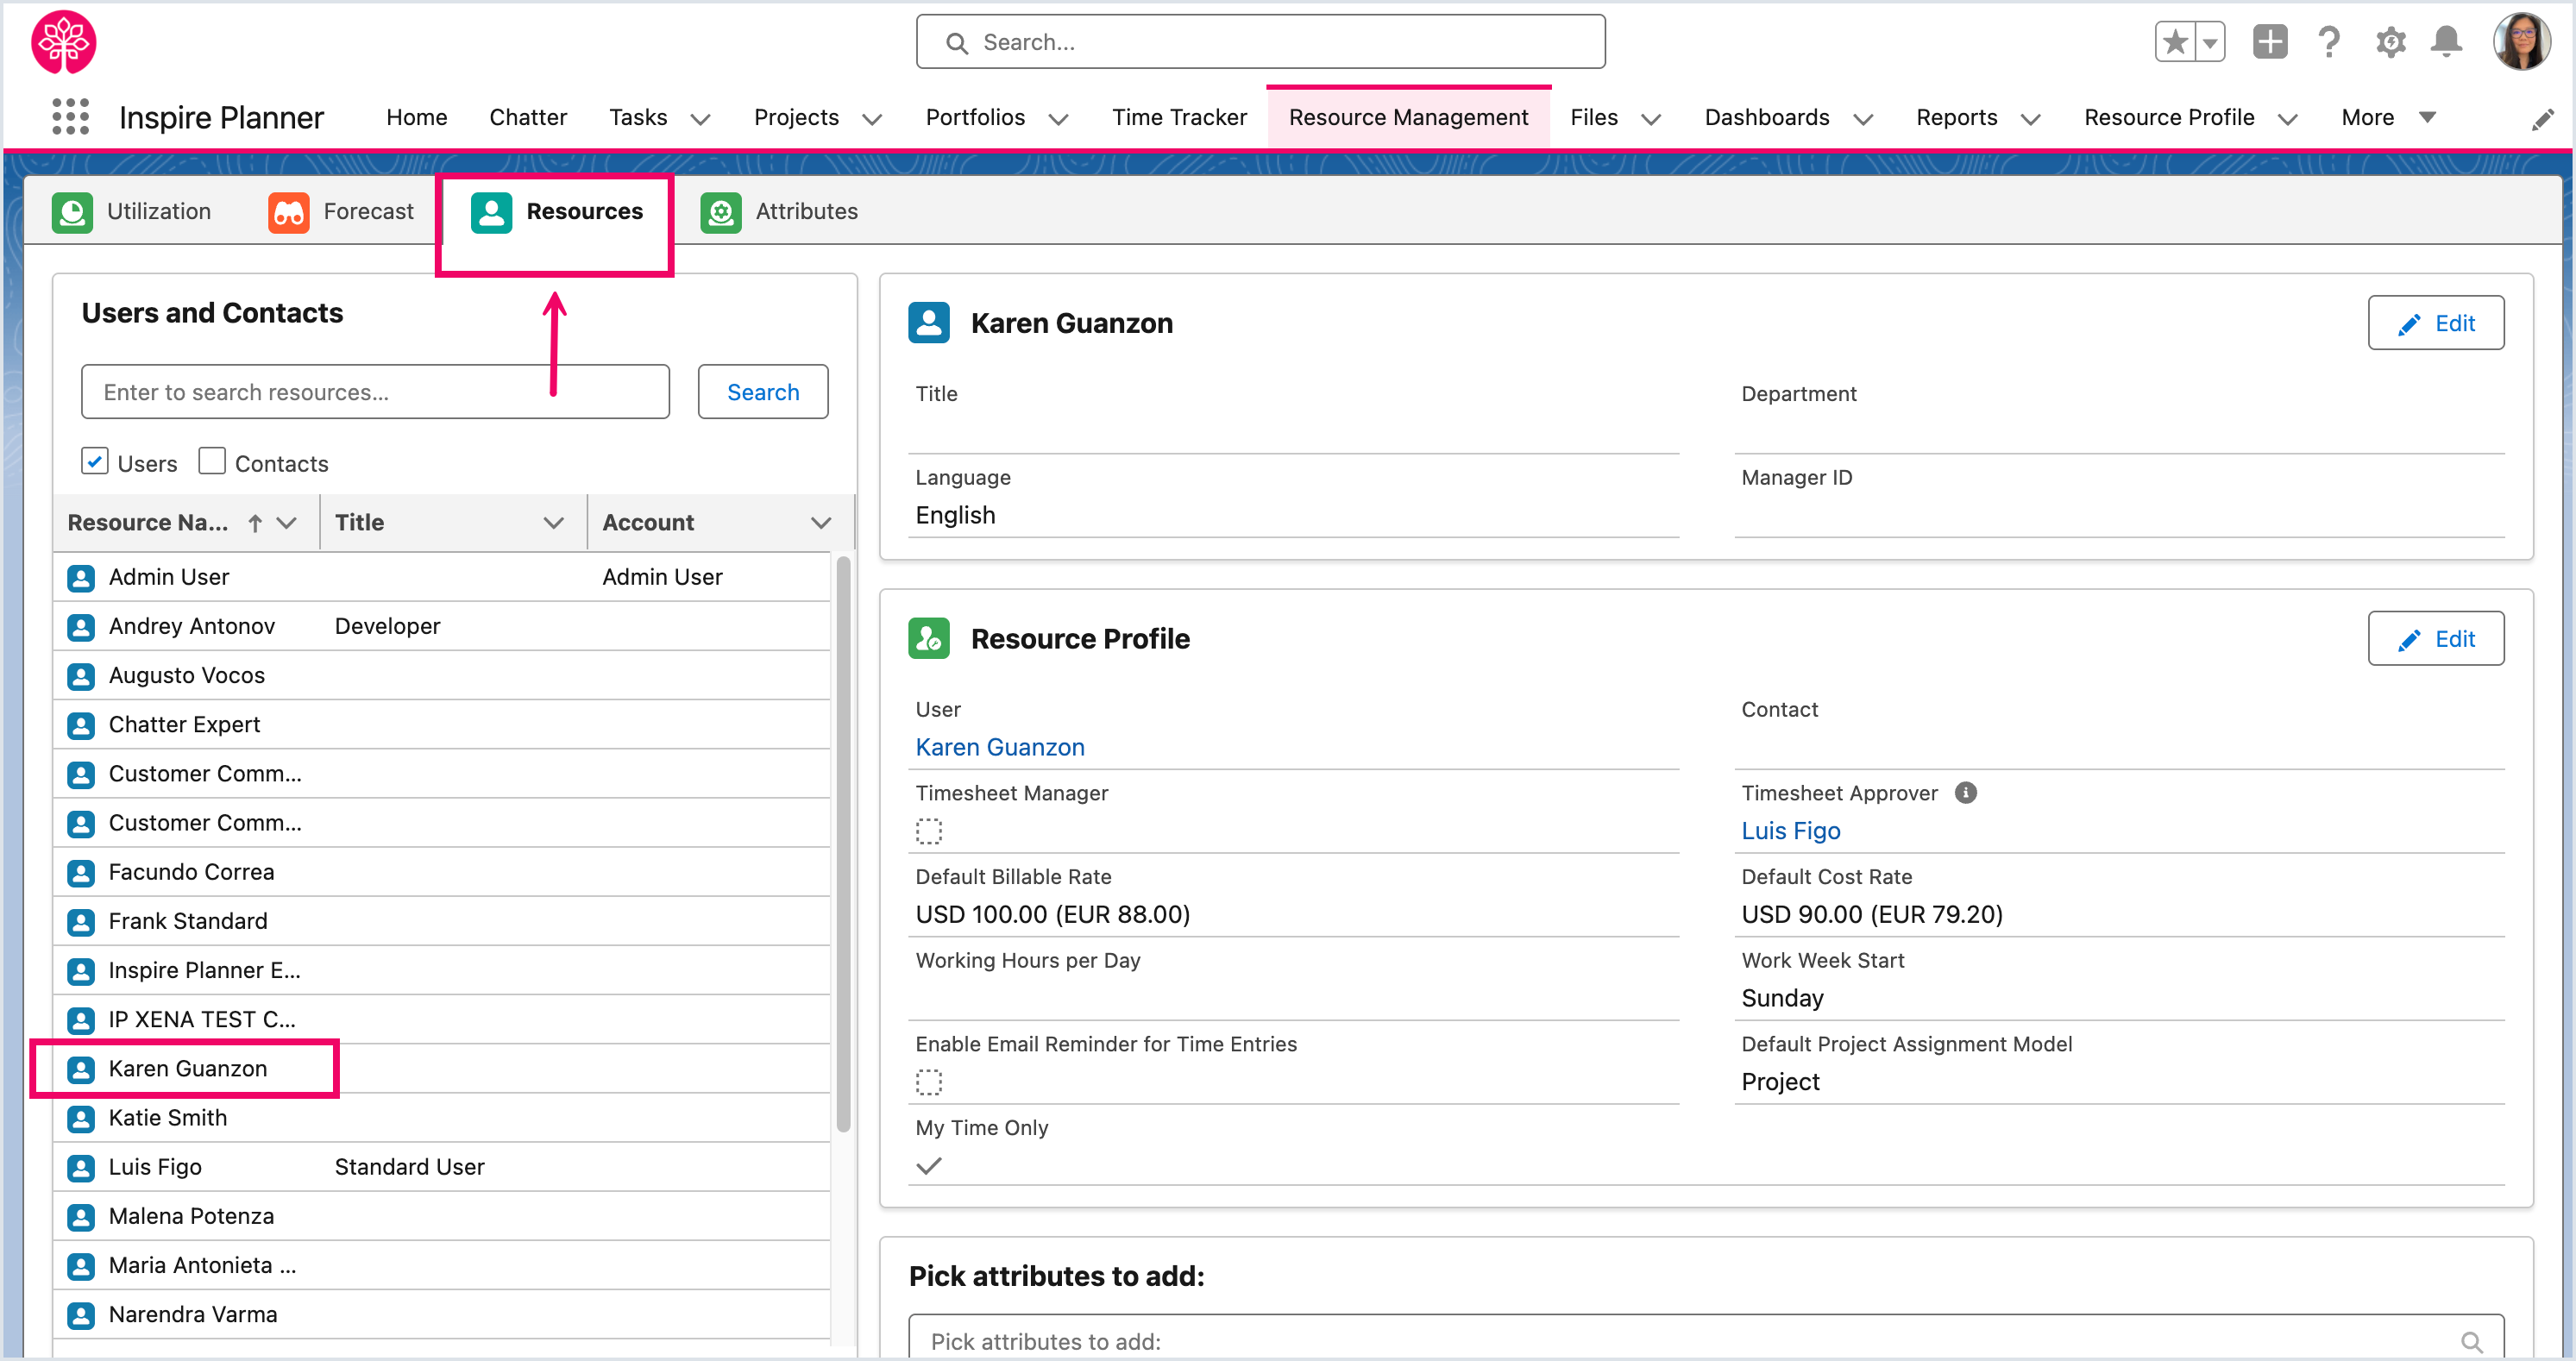Click Timesheet Approver info icon
The width and height of the screenshot is (2576, 1361).
click(1965, 793)
